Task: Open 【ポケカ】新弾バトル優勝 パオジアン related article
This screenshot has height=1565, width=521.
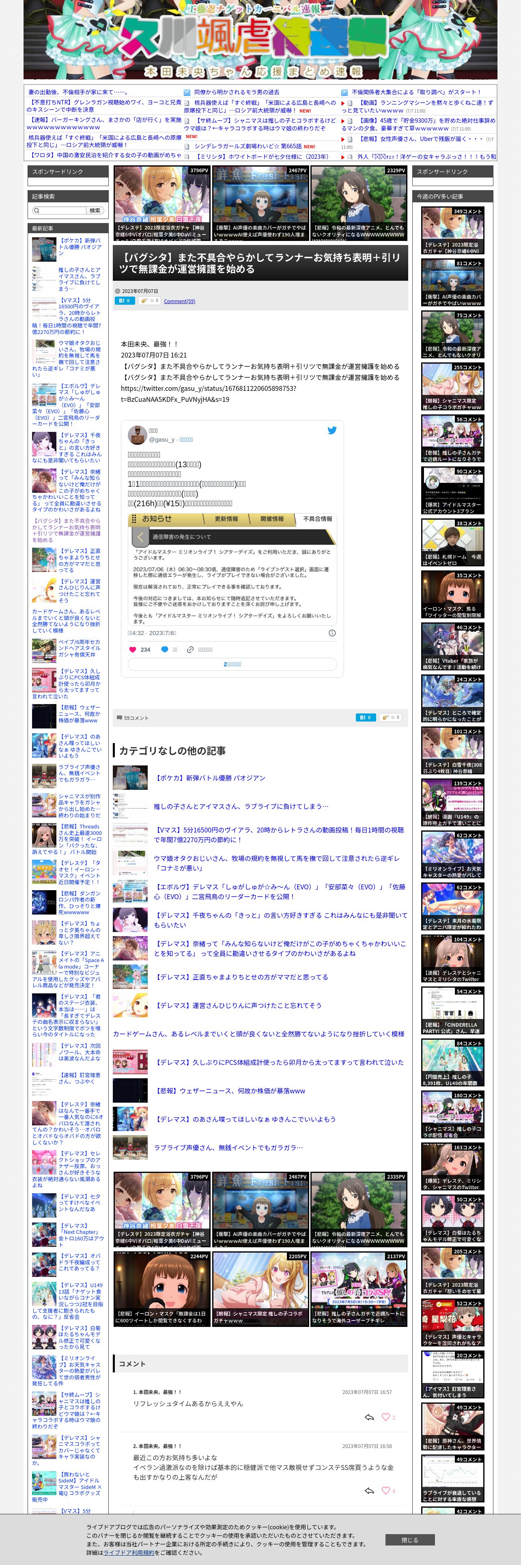Action: 209,778
